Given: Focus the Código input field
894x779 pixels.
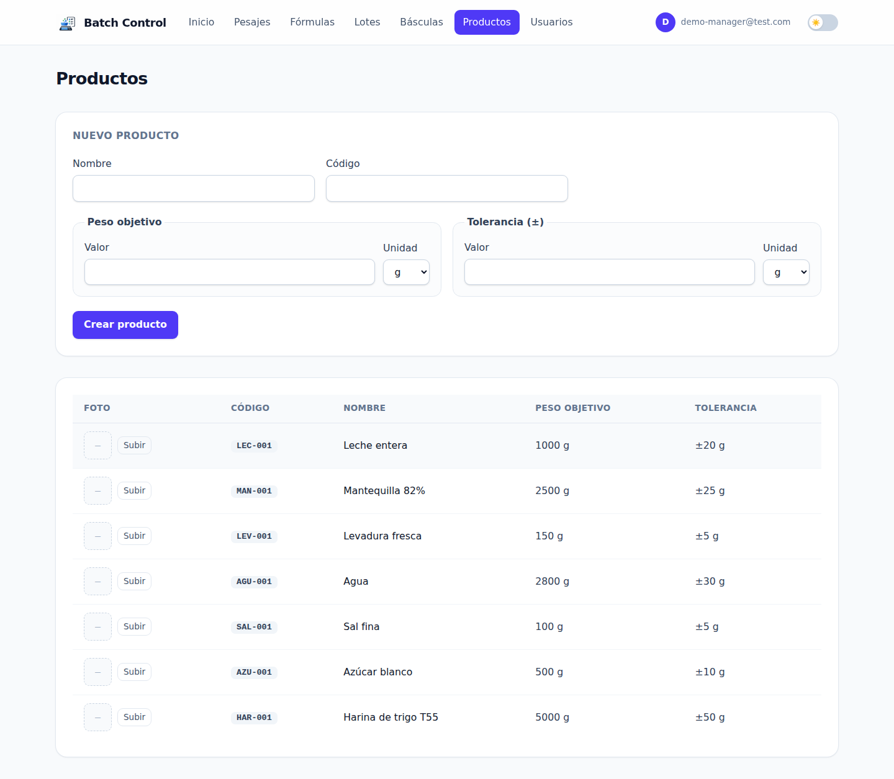Looking at the screenshot, I should [447, 189].
